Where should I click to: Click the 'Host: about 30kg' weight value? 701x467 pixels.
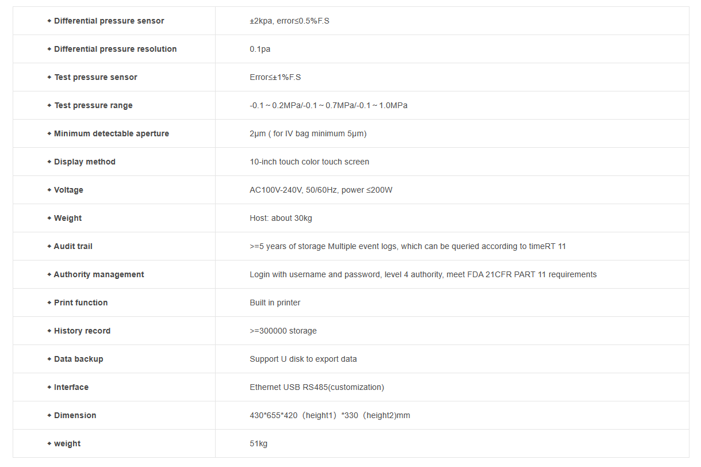(281, 218)
